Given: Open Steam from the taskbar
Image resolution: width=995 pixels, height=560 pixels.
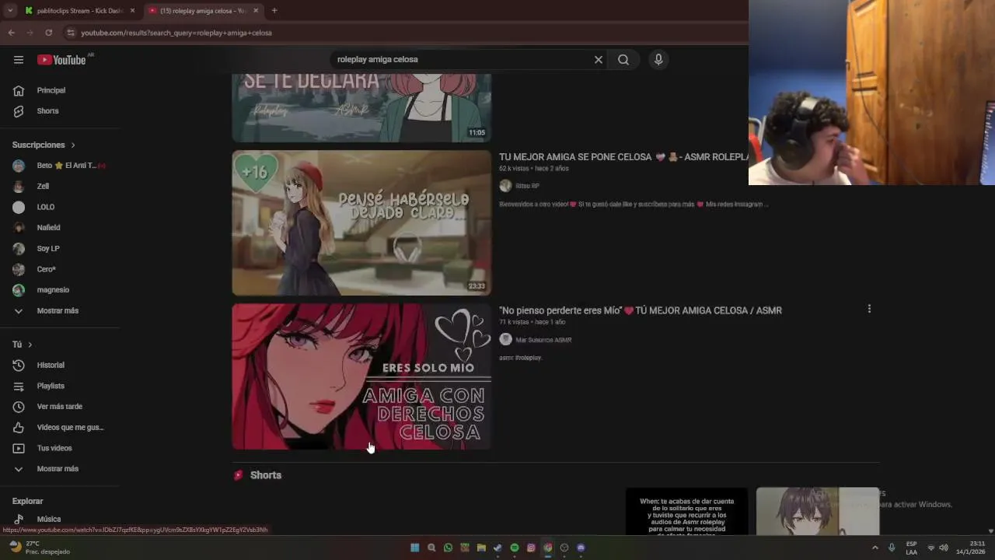Looking at the screenshot, I should tap(497, 548).
